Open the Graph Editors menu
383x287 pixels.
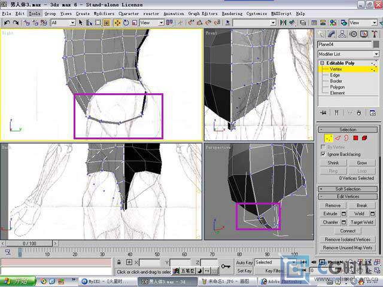203,14
